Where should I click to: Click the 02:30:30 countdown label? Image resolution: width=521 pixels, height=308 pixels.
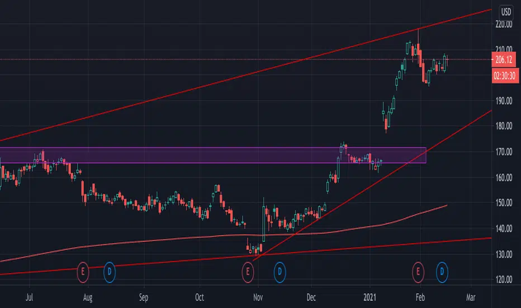[504, 76]
